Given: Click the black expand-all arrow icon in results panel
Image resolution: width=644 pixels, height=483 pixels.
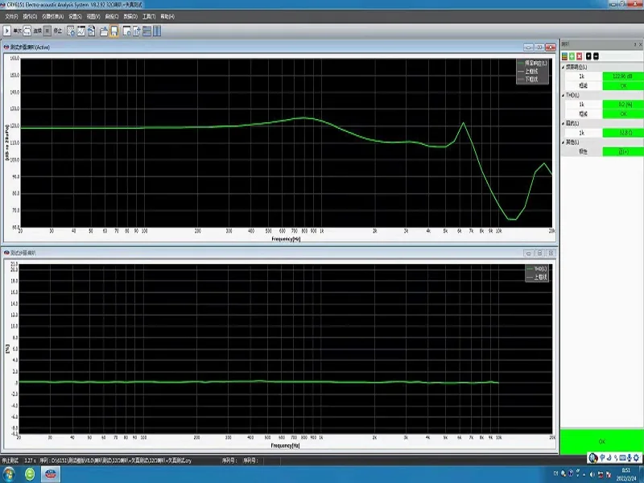Looking at the screenshot, I should [588, 56].
